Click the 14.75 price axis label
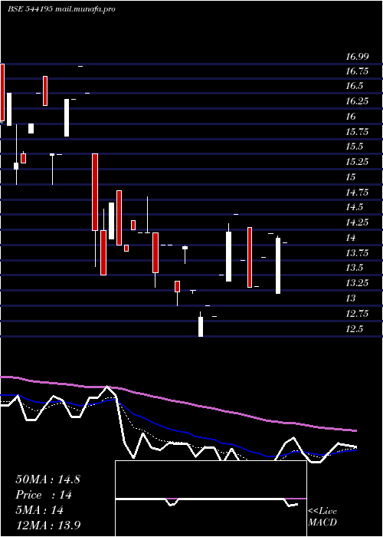 tap(357, 193)
